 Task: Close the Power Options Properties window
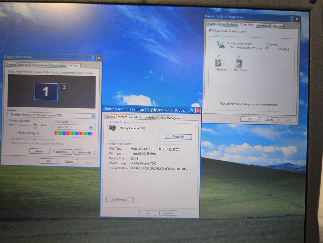(x=297, y=19)
